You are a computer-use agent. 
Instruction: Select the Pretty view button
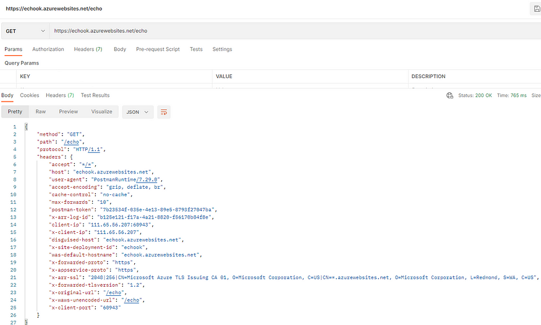pos(15,111)
